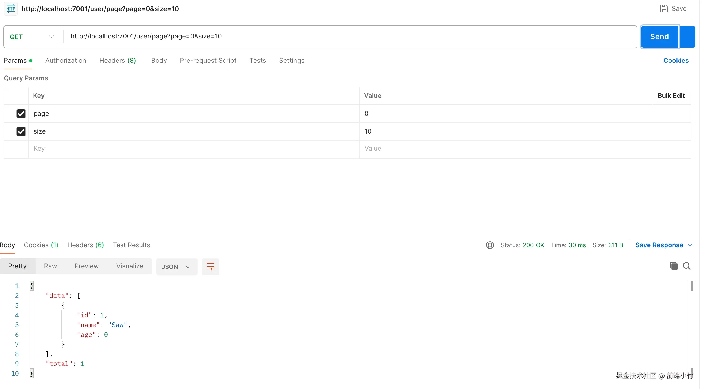Click Bulk Edit for query params
This screenshot has height=389, width=703.
(x=671, y=95)
